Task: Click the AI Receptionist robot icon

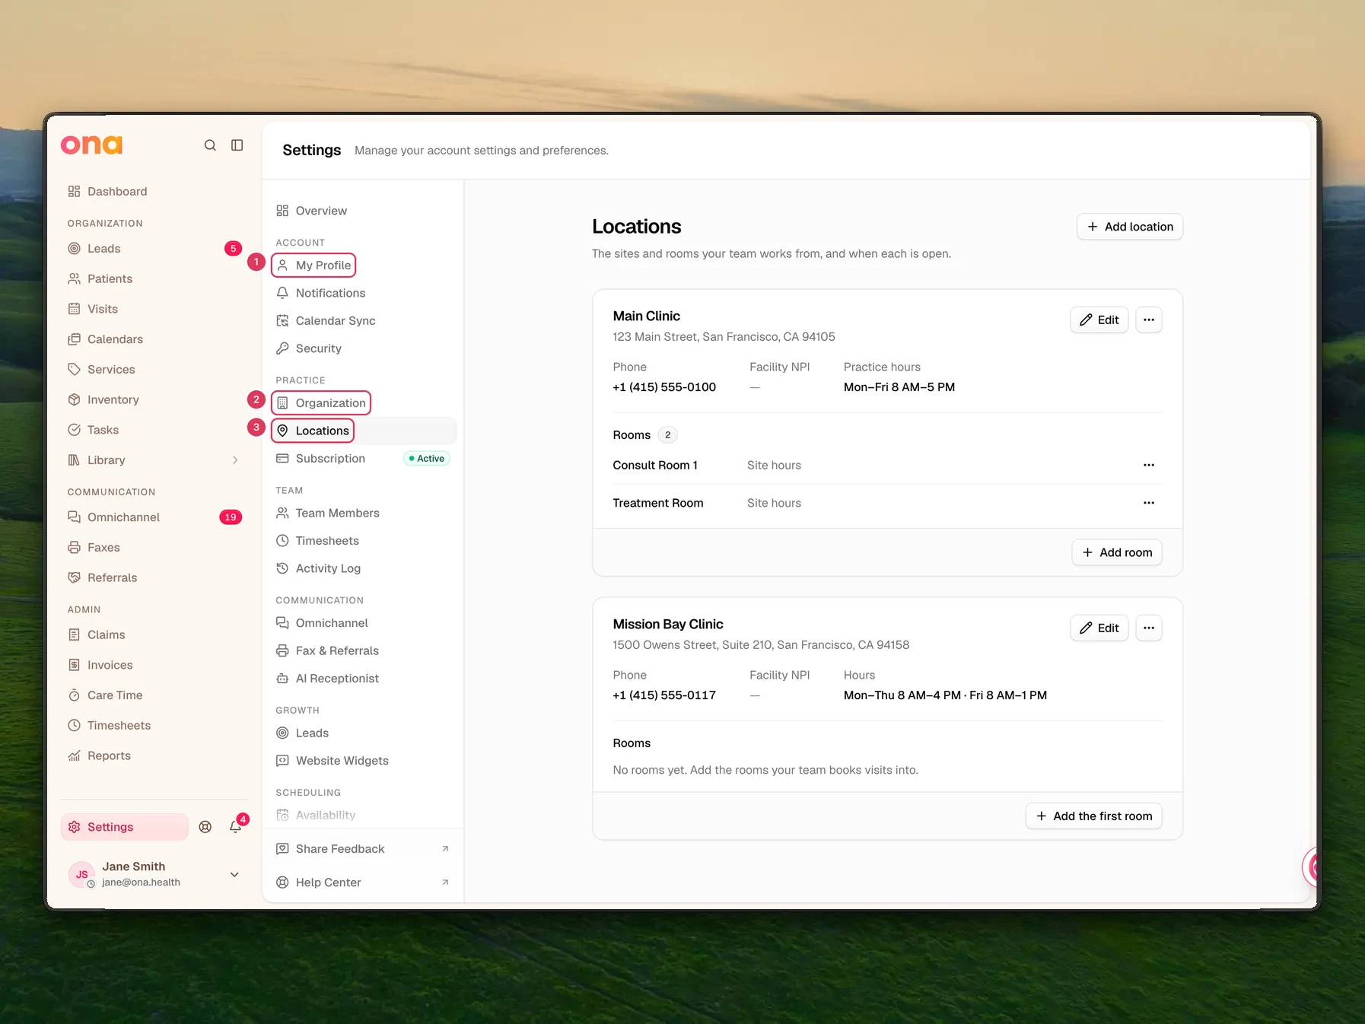Action: tap(282, 679)
